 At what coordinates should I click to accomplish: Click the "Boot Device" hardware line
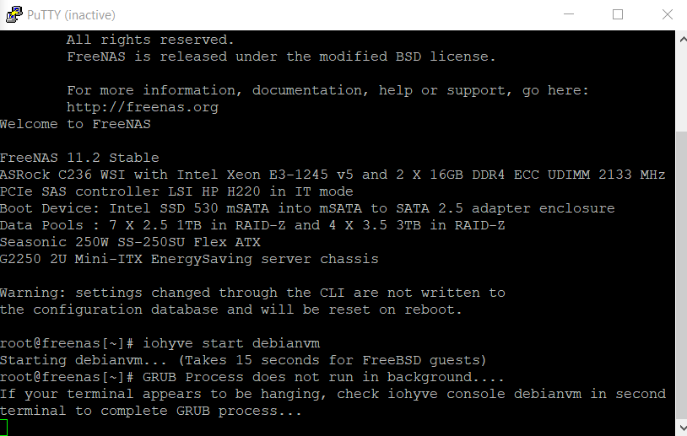pyautogui.click(x=307, y=208)
